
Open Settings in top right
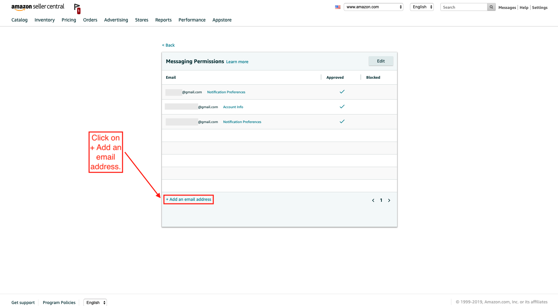(x=539, y=8)
